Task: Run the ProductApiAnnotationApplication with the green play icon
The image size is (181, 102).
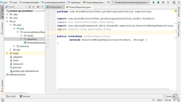Action: tap(154, 3)
